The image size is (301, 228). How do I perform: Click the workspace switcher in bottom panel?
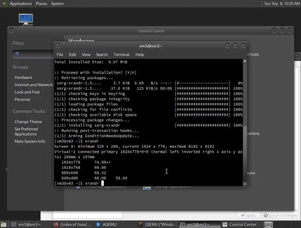(x=268, y=224)
